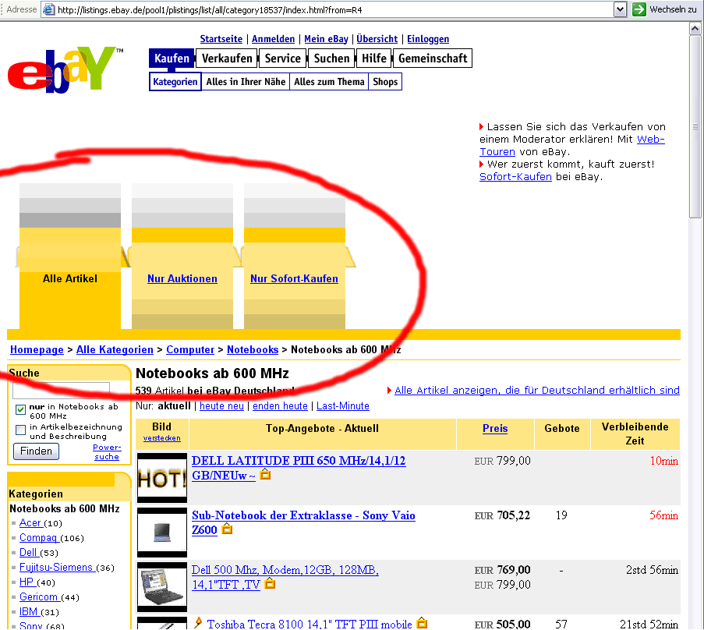
Task: Toggle 'nur in Notebooks ab 600 MHz' checkbox
Action: point(20,409)
